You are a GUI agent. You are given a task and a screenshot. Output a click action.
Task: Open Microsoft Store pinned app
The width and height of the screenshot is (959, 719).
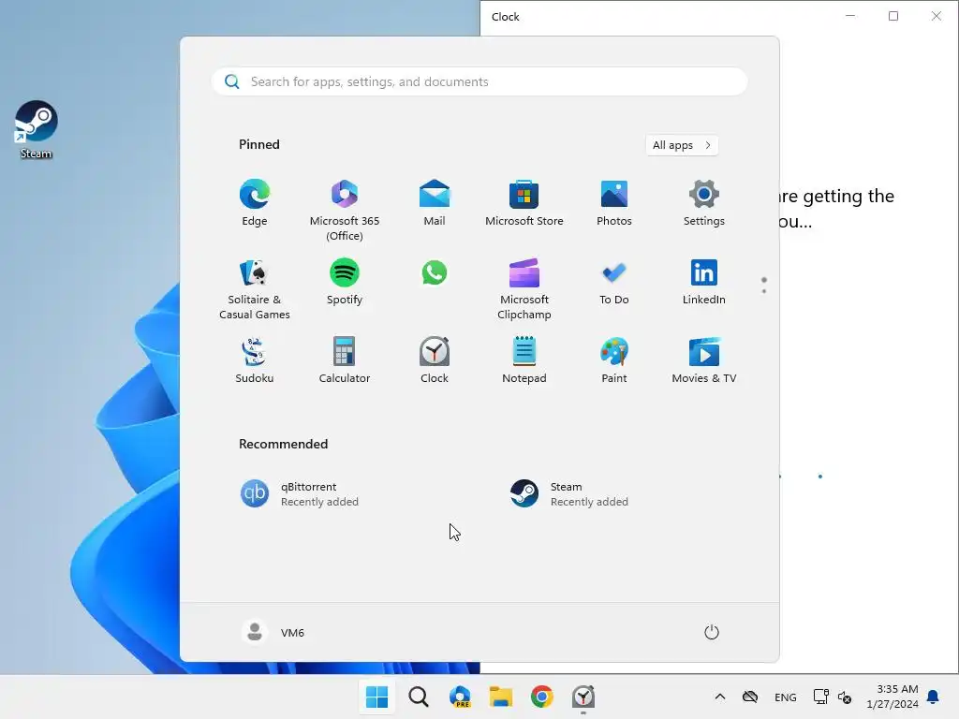tap(524, 203)
